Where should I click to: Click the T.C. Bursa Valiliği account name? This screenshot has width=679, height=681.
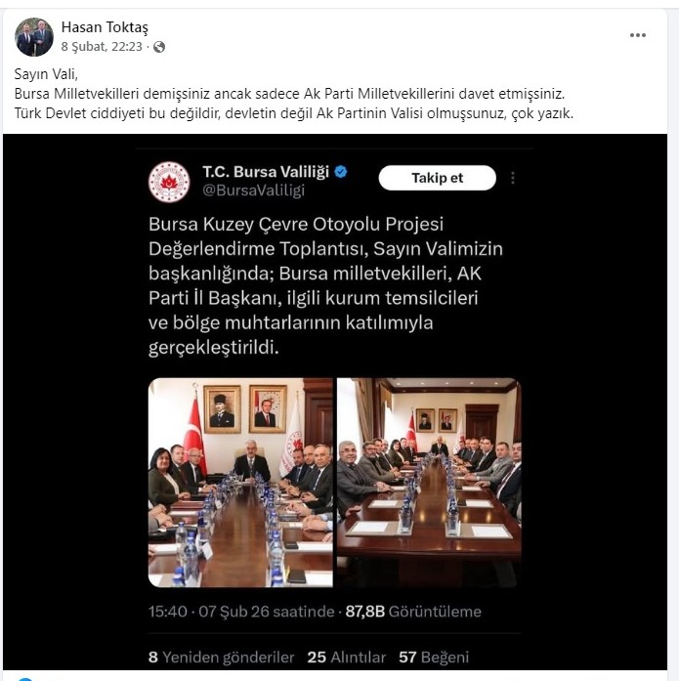click(266, 172)
